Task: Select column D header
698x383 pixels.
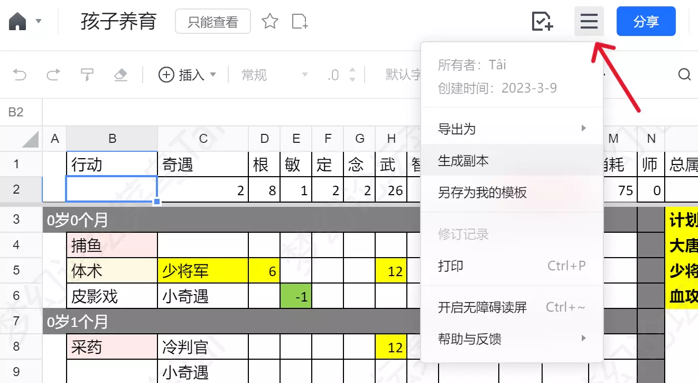Action: click(x=264, y=139)
